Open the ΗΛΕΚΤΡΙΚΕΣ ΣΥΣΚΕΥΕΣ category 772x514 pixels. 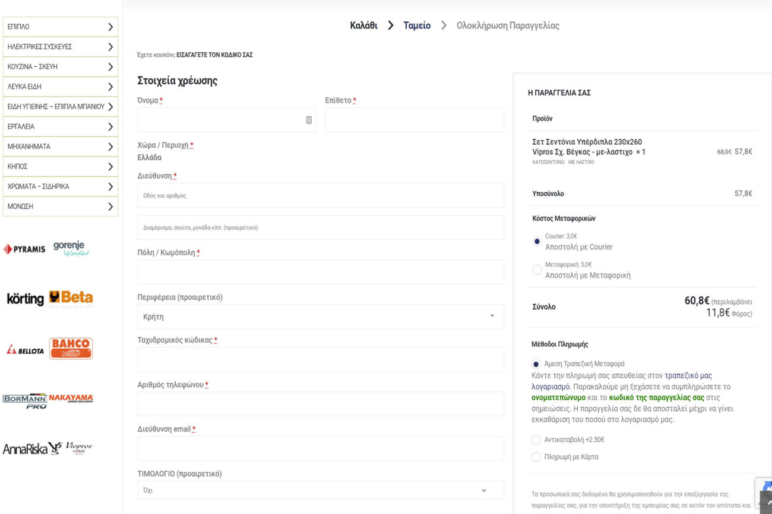pos(60,47)
